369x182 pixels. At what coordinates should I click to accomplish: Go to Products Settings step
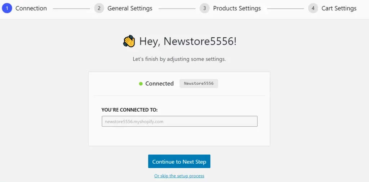coord(237,9)
